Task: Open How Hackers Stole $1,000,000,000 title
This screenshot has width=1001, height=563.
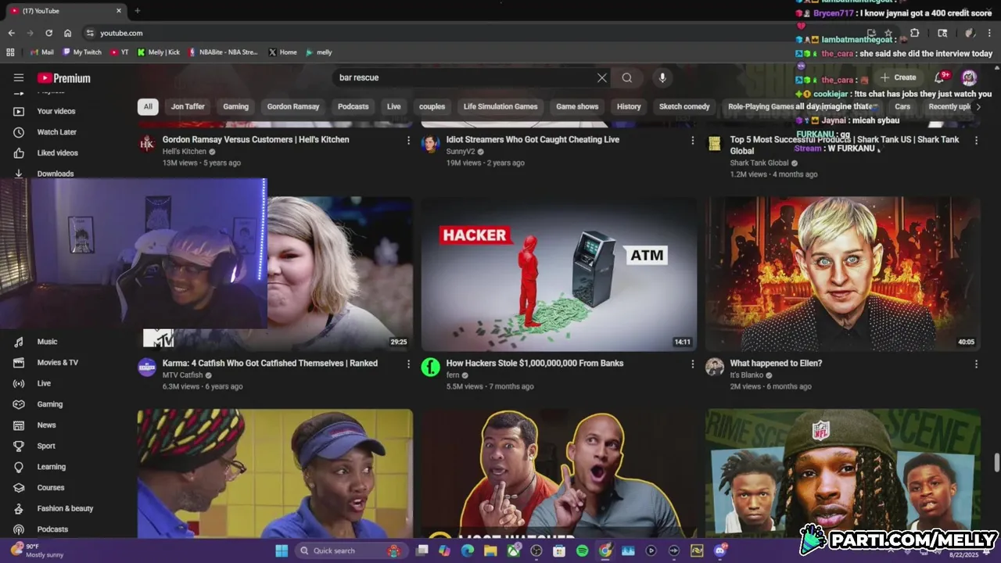Action: coord(535,364)
